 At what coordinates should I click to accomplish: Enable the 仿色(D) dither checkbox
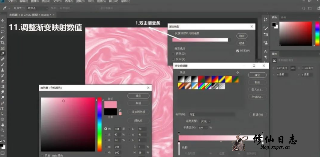coord(174,54)
